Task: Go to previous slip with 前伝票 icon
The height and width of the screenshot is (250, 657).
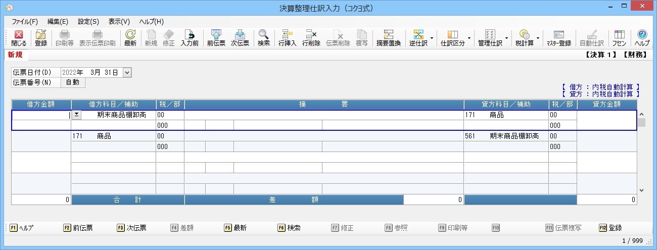Action: click(x=216, y=38)
